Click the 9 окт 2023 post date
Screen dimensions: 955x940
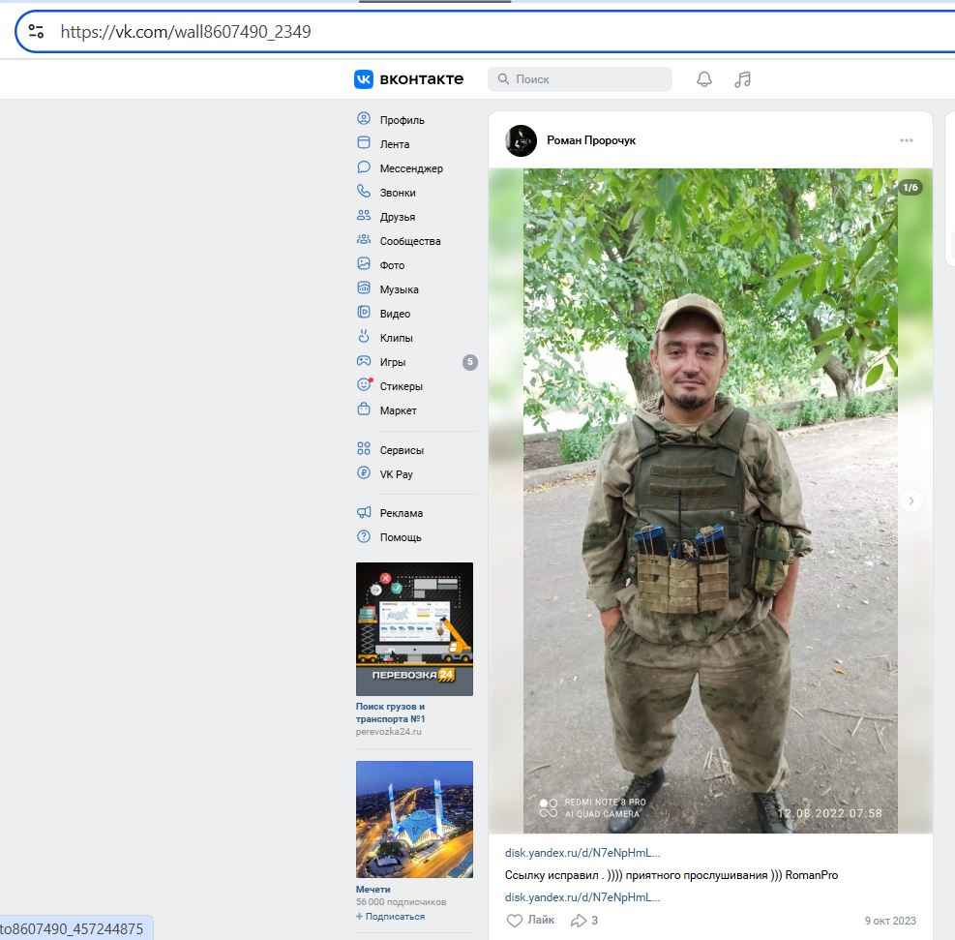(x=890, y=921)
